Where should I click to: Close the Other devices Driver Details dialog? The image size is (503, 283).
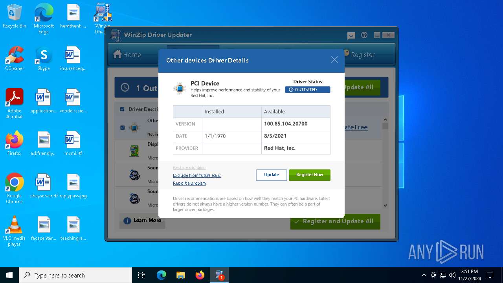334,60
